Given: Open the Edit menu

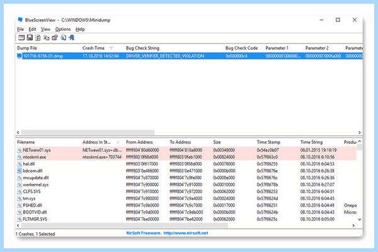Looking at the screenshot, I should [x=32, y=29].
